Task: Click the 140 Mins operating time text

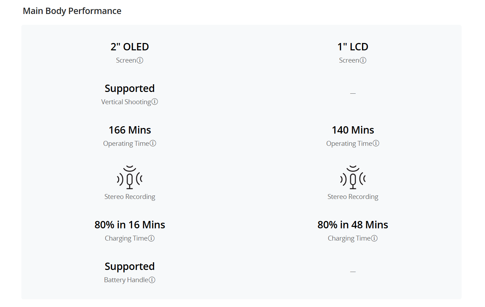Action: (353, 130)
